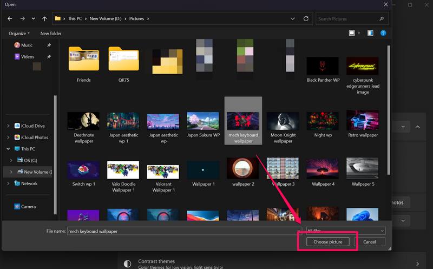Select Music in quick access
This screenshot has width=433, height=269.
pos(27,45)
